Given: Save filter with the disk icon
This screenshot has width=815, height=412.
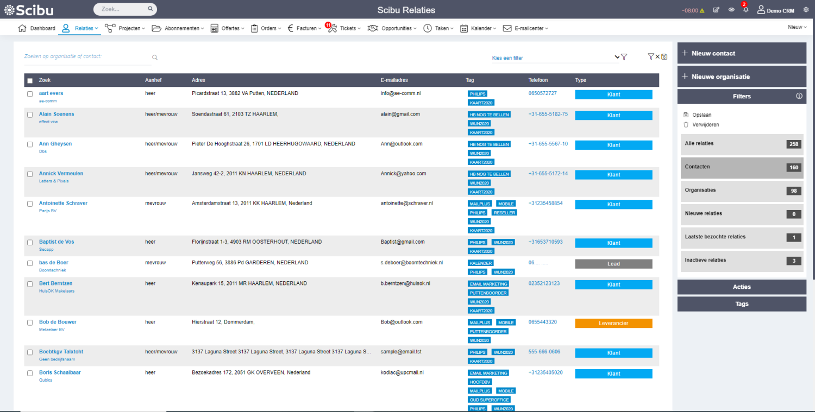Looking at the screenshot, I should click(x=664, y=56).
